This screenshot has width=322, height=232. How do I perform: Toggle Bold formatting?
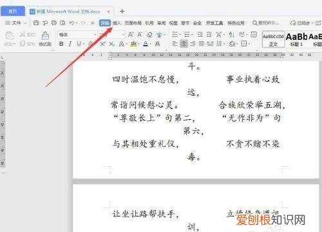[x=61, y=44]
